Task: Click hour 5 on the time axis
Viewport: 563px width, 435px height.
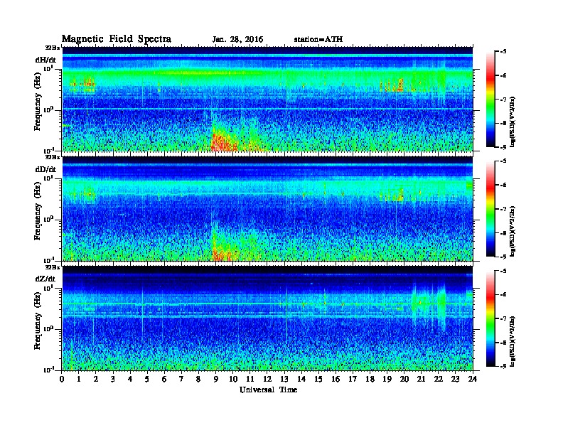Action: (148, 380)
